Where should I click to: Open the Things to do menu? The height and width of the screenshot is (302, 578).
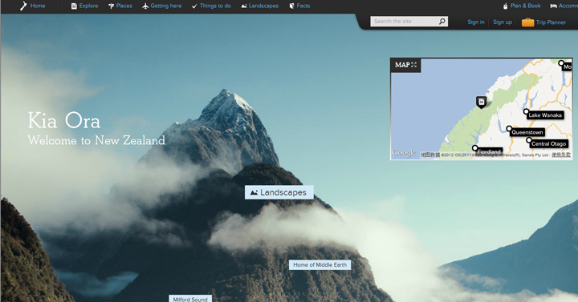coord(211,6)
